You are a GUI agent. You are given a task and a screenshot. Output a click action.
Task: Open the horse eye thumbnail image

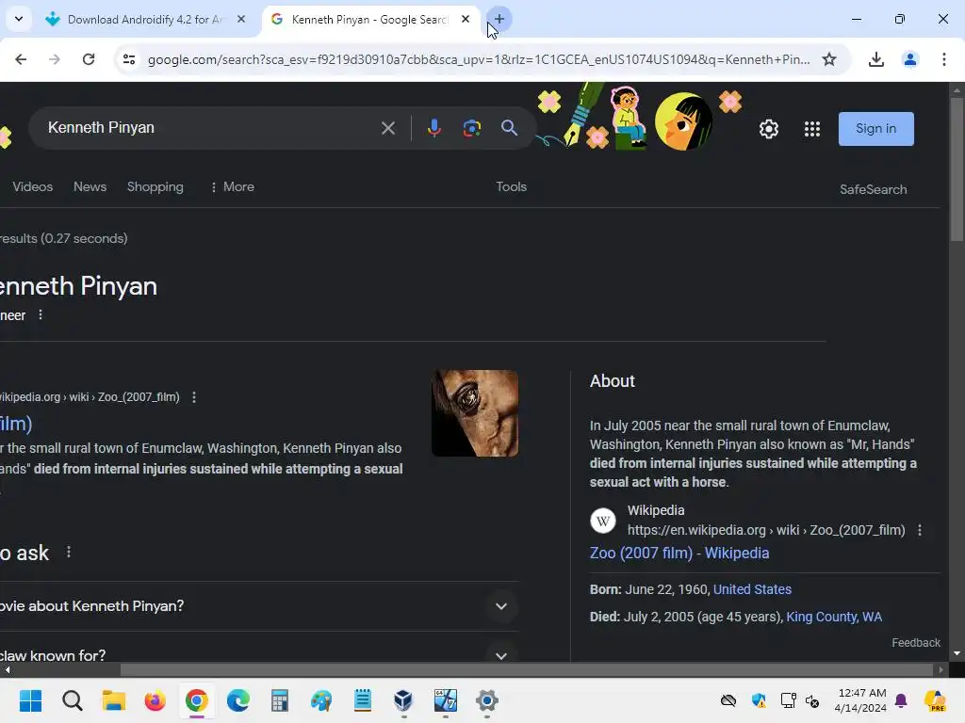pos(475,413)
